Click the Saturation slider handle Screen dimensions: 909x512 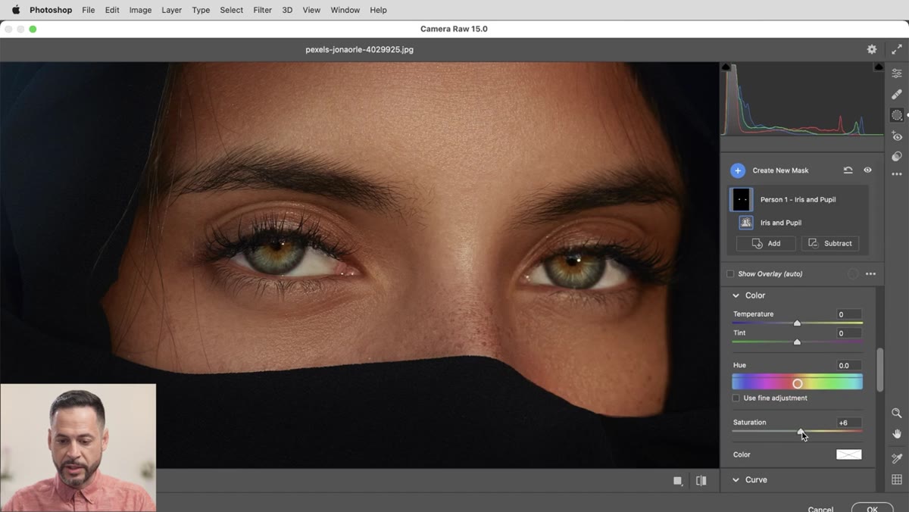(801, 431)
